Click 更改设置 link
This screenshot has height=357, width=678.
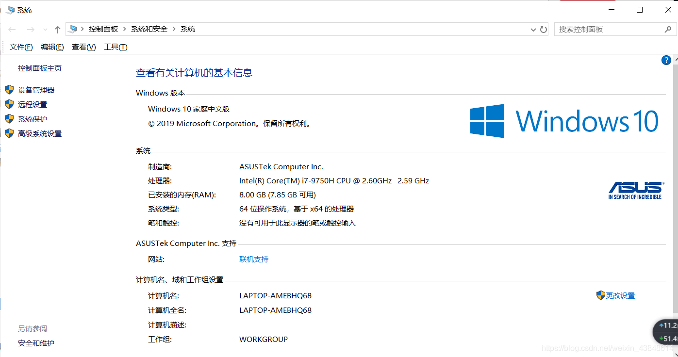pyautogui.click(x=620, y=295)
